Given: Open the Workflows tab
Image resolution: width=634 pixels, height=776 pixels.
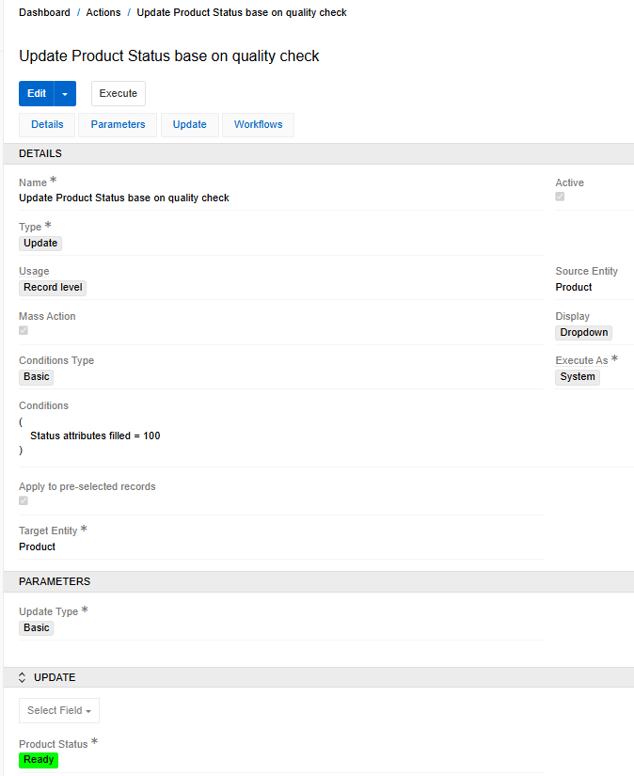Looking at the screenshot, I should coord(258,125).
